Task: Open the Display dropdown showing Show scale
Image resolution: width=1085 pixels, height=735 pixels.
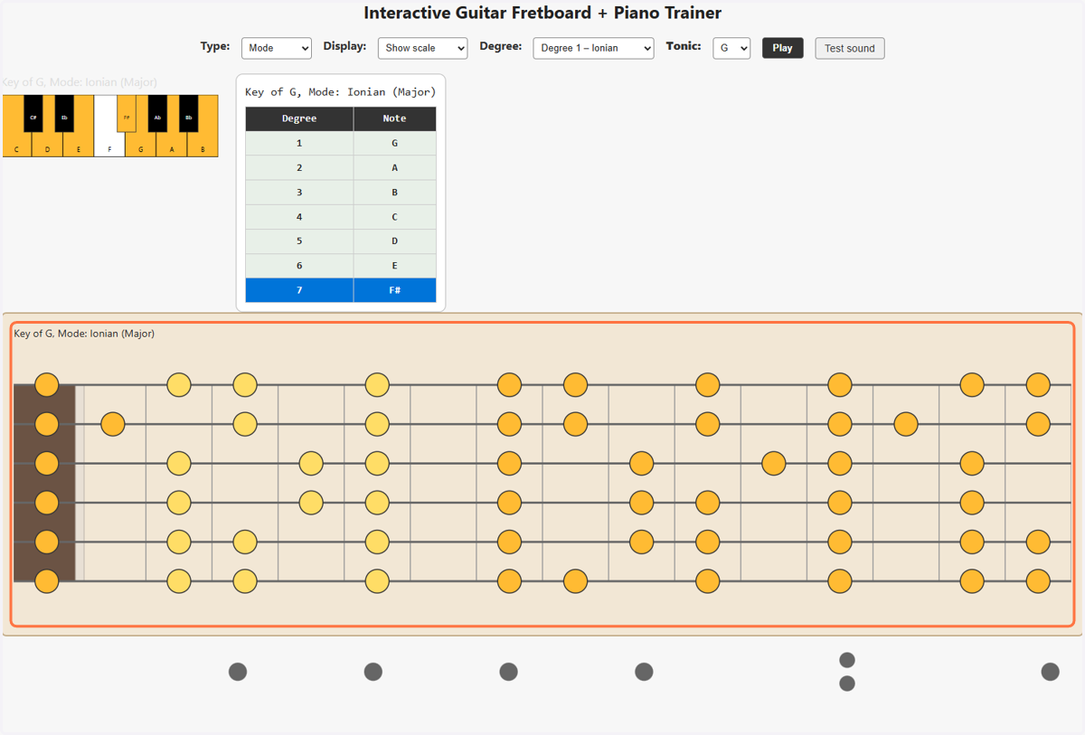Action: [422, 48]
